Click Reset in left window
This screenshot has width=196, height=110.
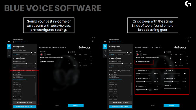57,105
